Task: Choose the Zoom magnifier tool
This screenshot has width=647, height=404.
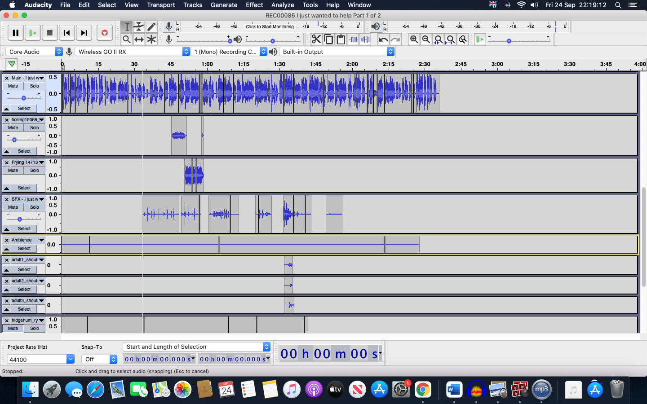Action: click(x=127, y=40)
